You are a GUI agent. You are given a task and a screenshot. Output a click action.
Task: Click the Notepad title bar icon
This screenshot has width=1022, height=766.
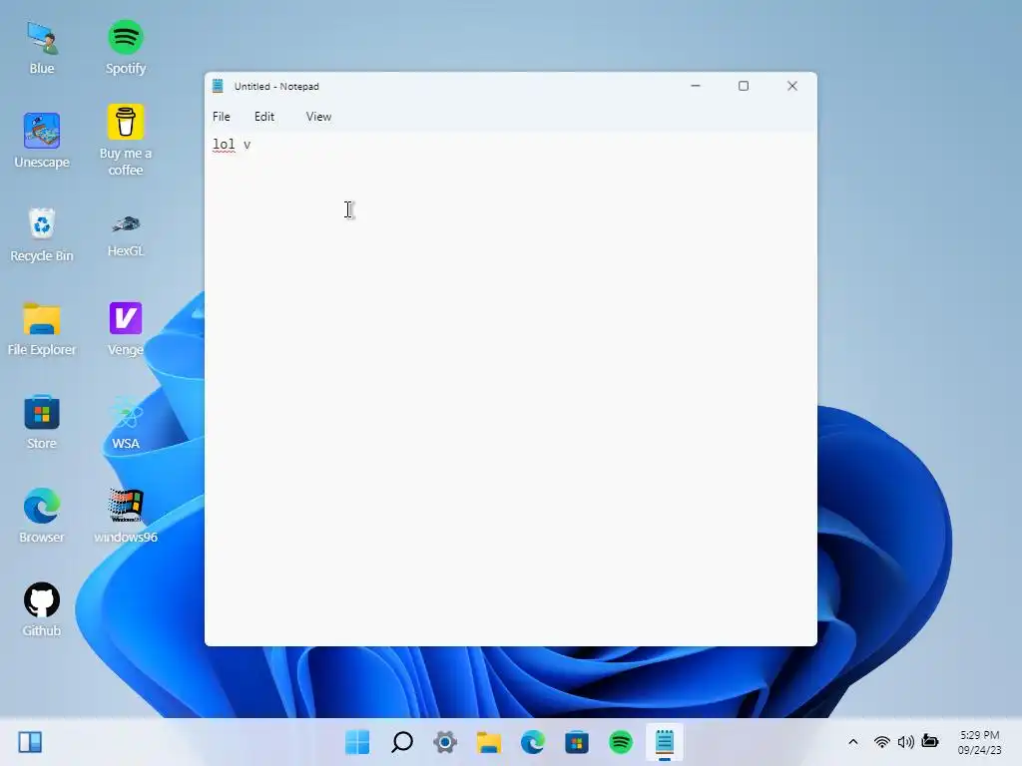[x=218, y=86]
